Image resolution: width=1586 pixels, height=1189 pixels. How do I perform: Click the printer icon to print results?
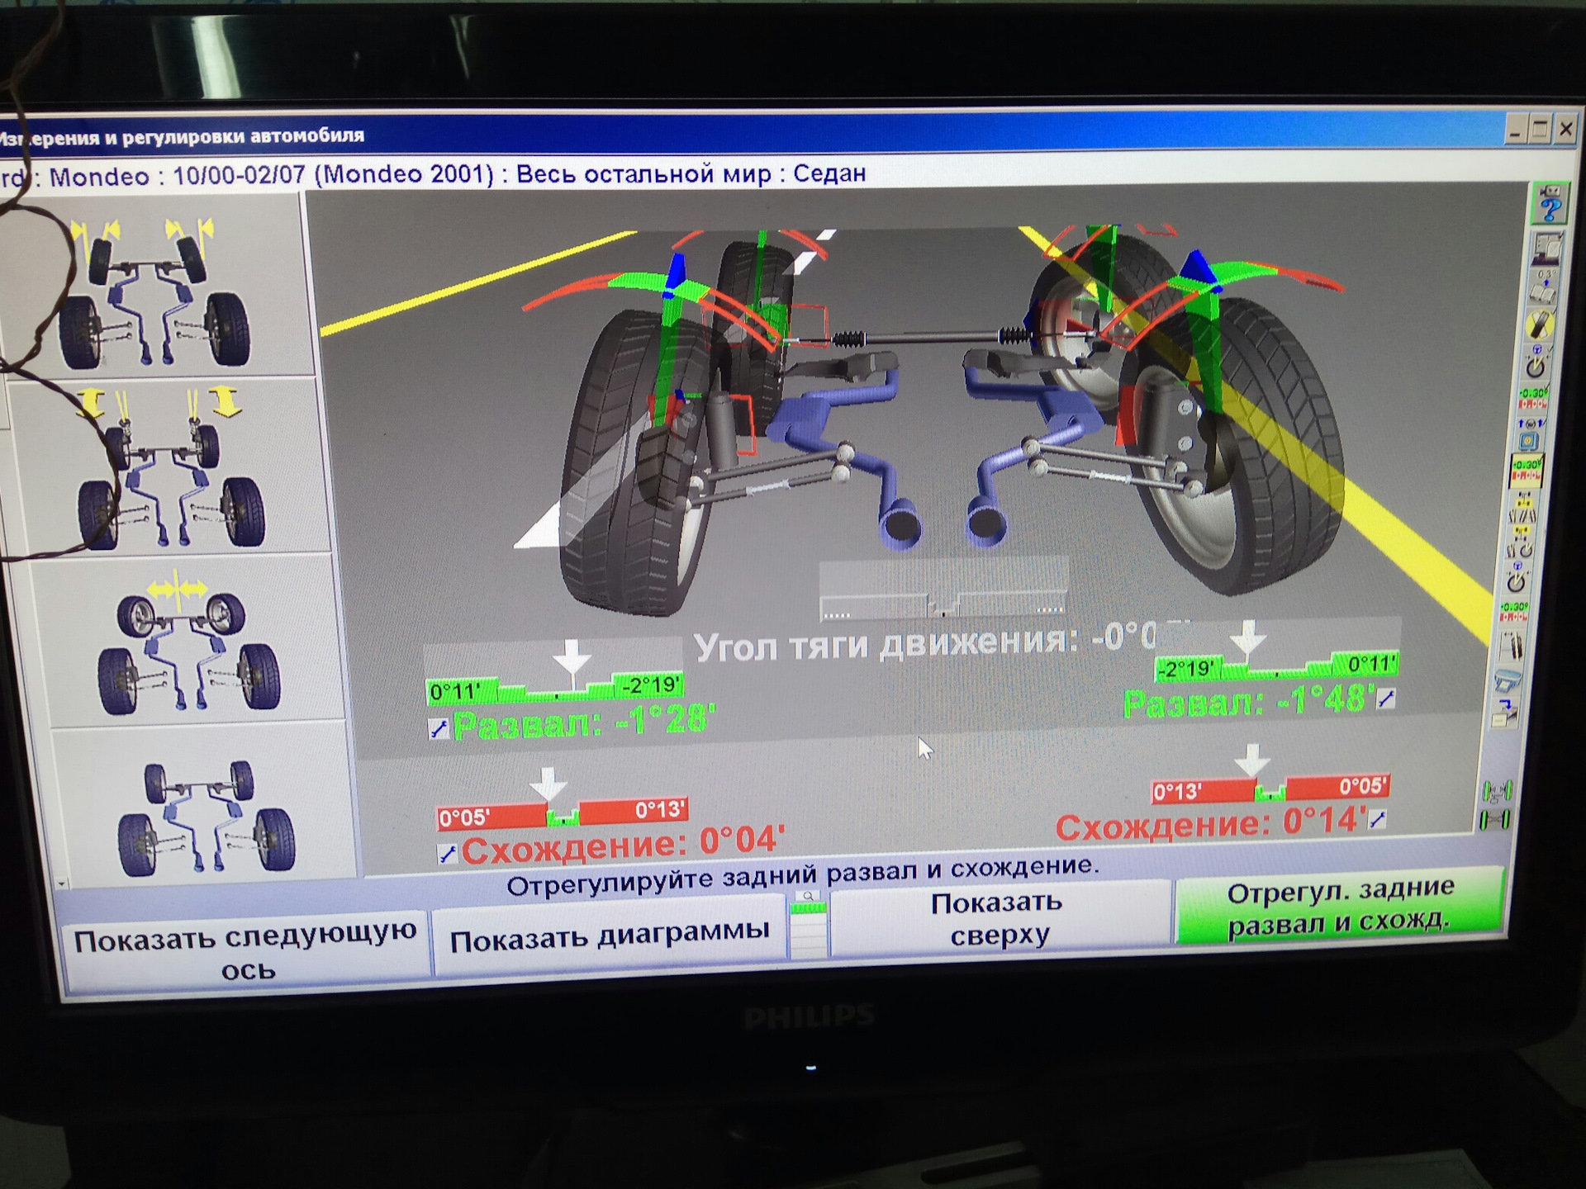click(1507, 680)
